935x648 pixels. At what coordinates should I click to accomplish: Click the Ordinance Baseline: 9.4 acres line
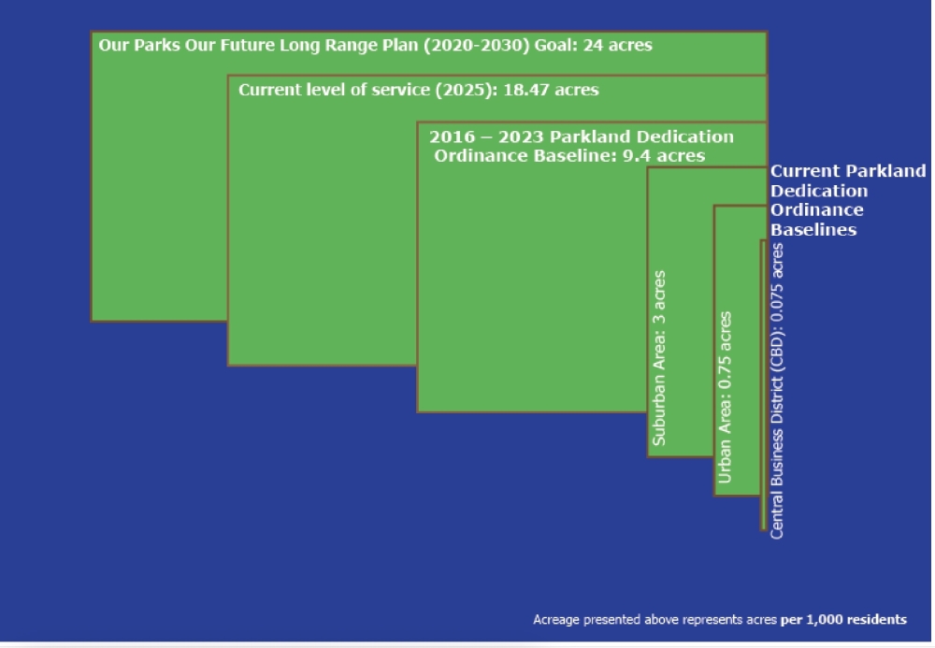[569, 156]
